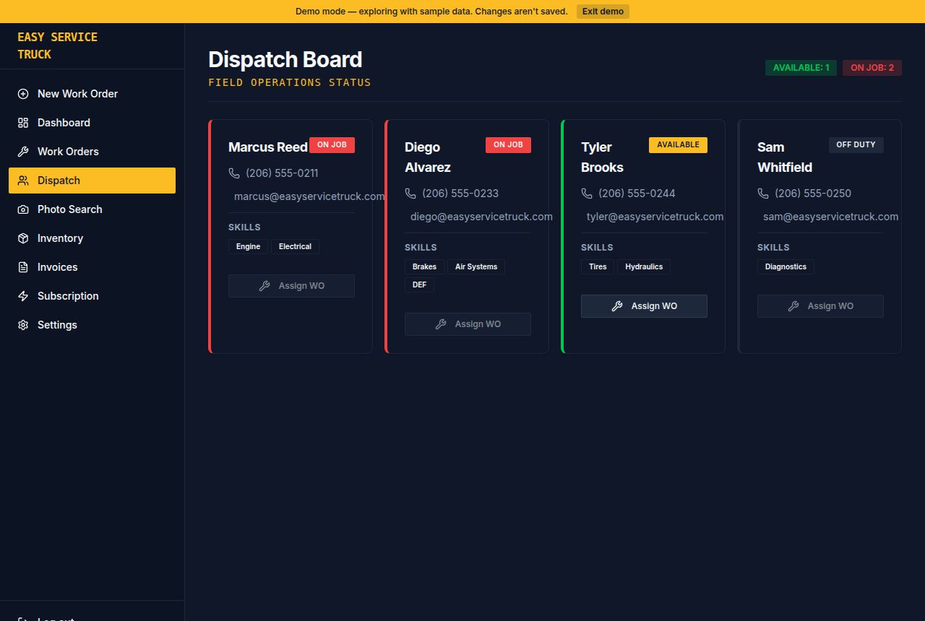
Task: Click marcus@easyservicetruck.com email
Action: click(309, 196)
